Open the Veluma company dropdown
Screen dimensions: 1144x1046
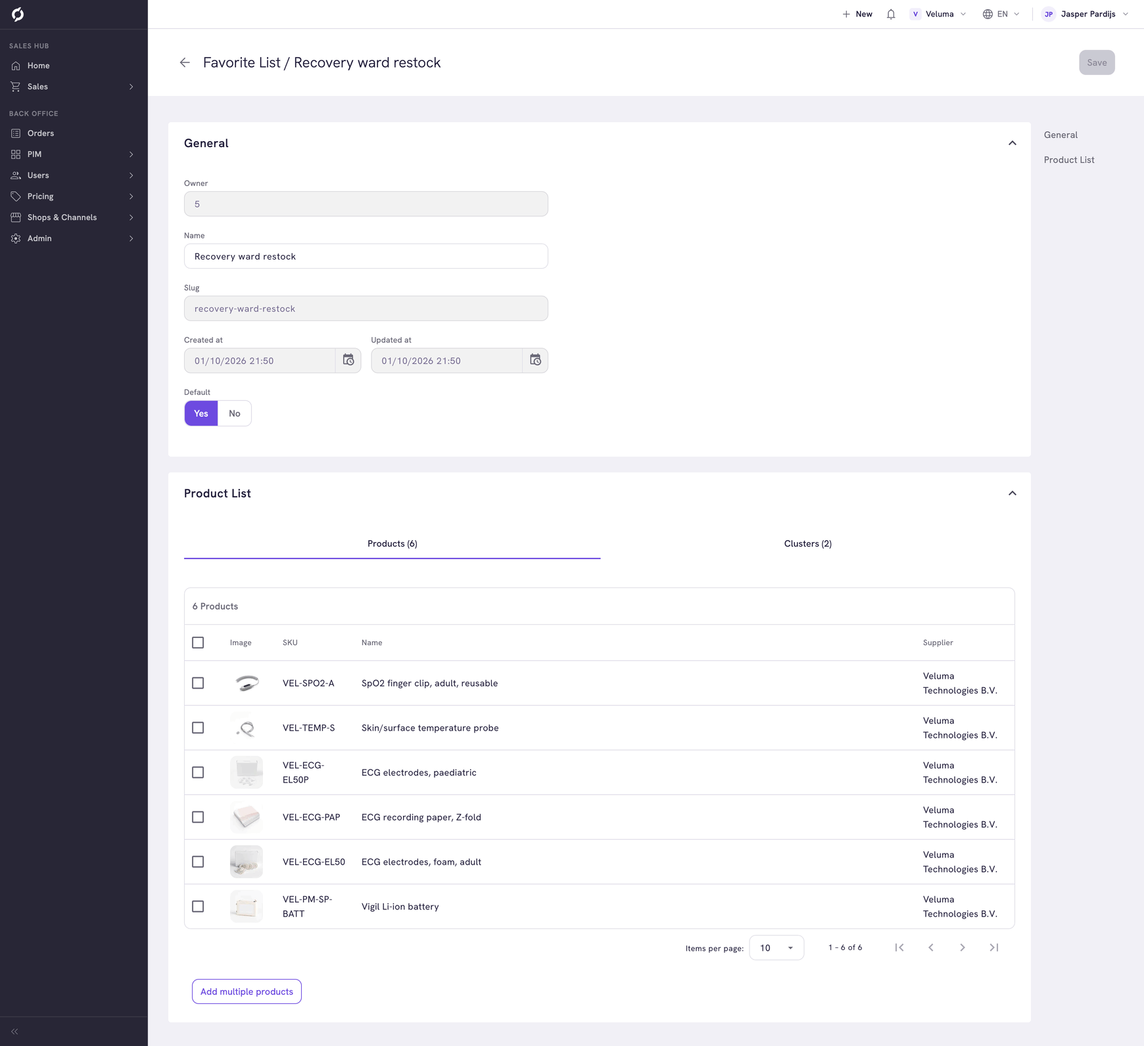click(x=938, y=14)
